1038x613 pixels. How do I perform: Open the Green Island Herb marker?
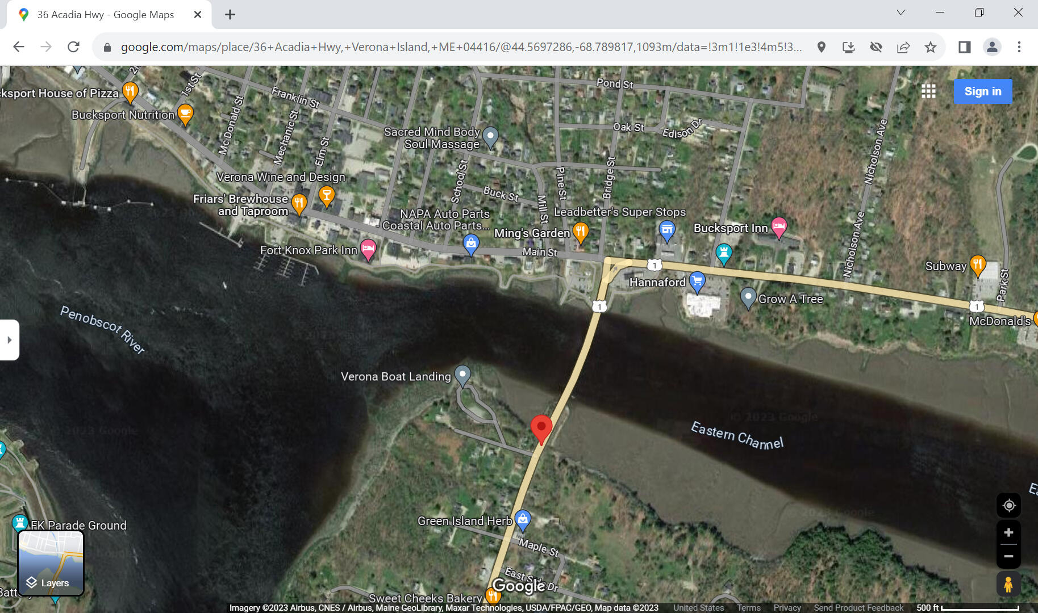click(x=522, y=518)
